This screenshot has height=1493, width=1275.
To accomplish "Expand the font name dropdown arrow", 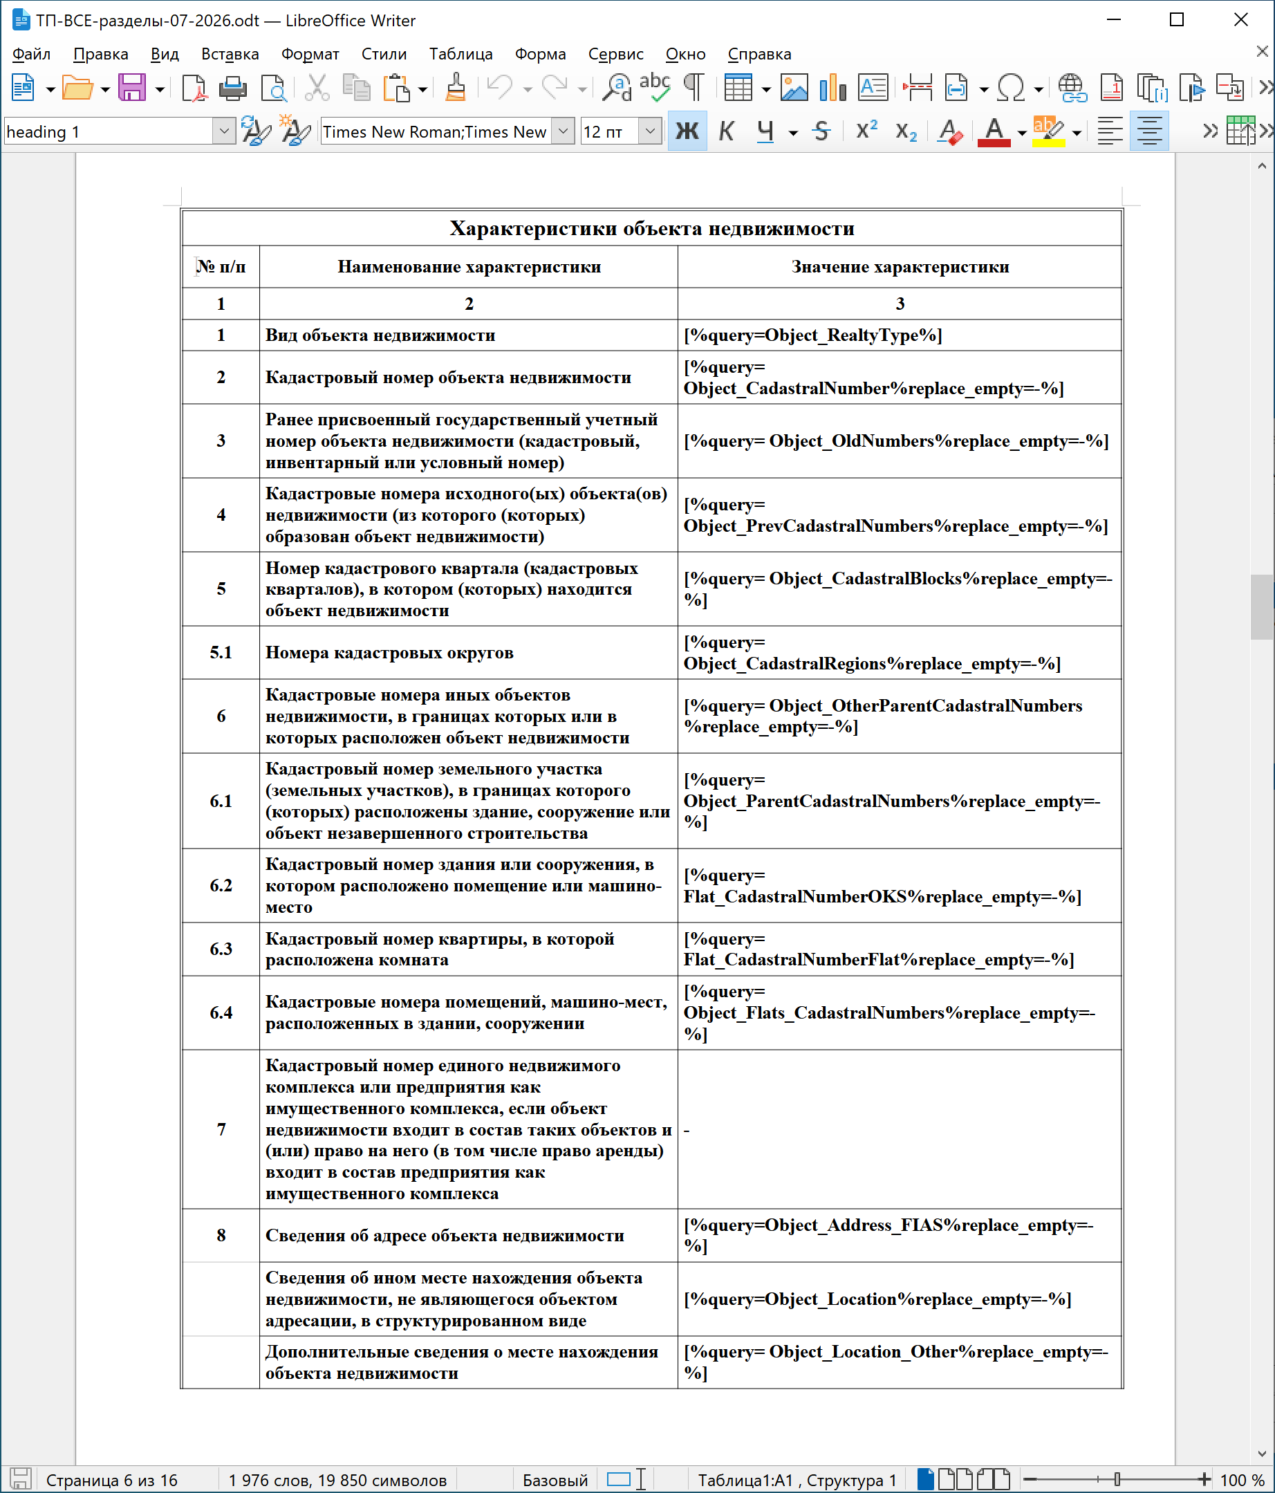I will tap(564, 132).
